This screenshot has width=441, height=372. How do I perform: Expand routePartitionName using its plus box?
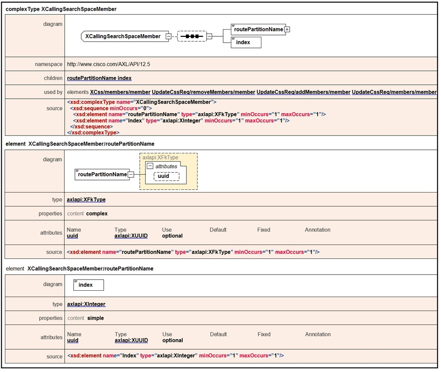(287, 29)
